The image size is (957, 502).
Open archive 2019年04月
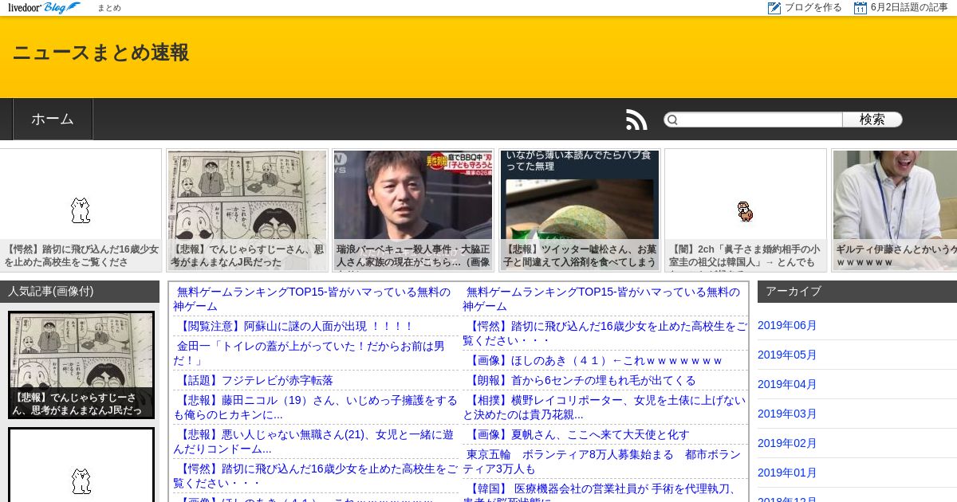tap(787, 384)
